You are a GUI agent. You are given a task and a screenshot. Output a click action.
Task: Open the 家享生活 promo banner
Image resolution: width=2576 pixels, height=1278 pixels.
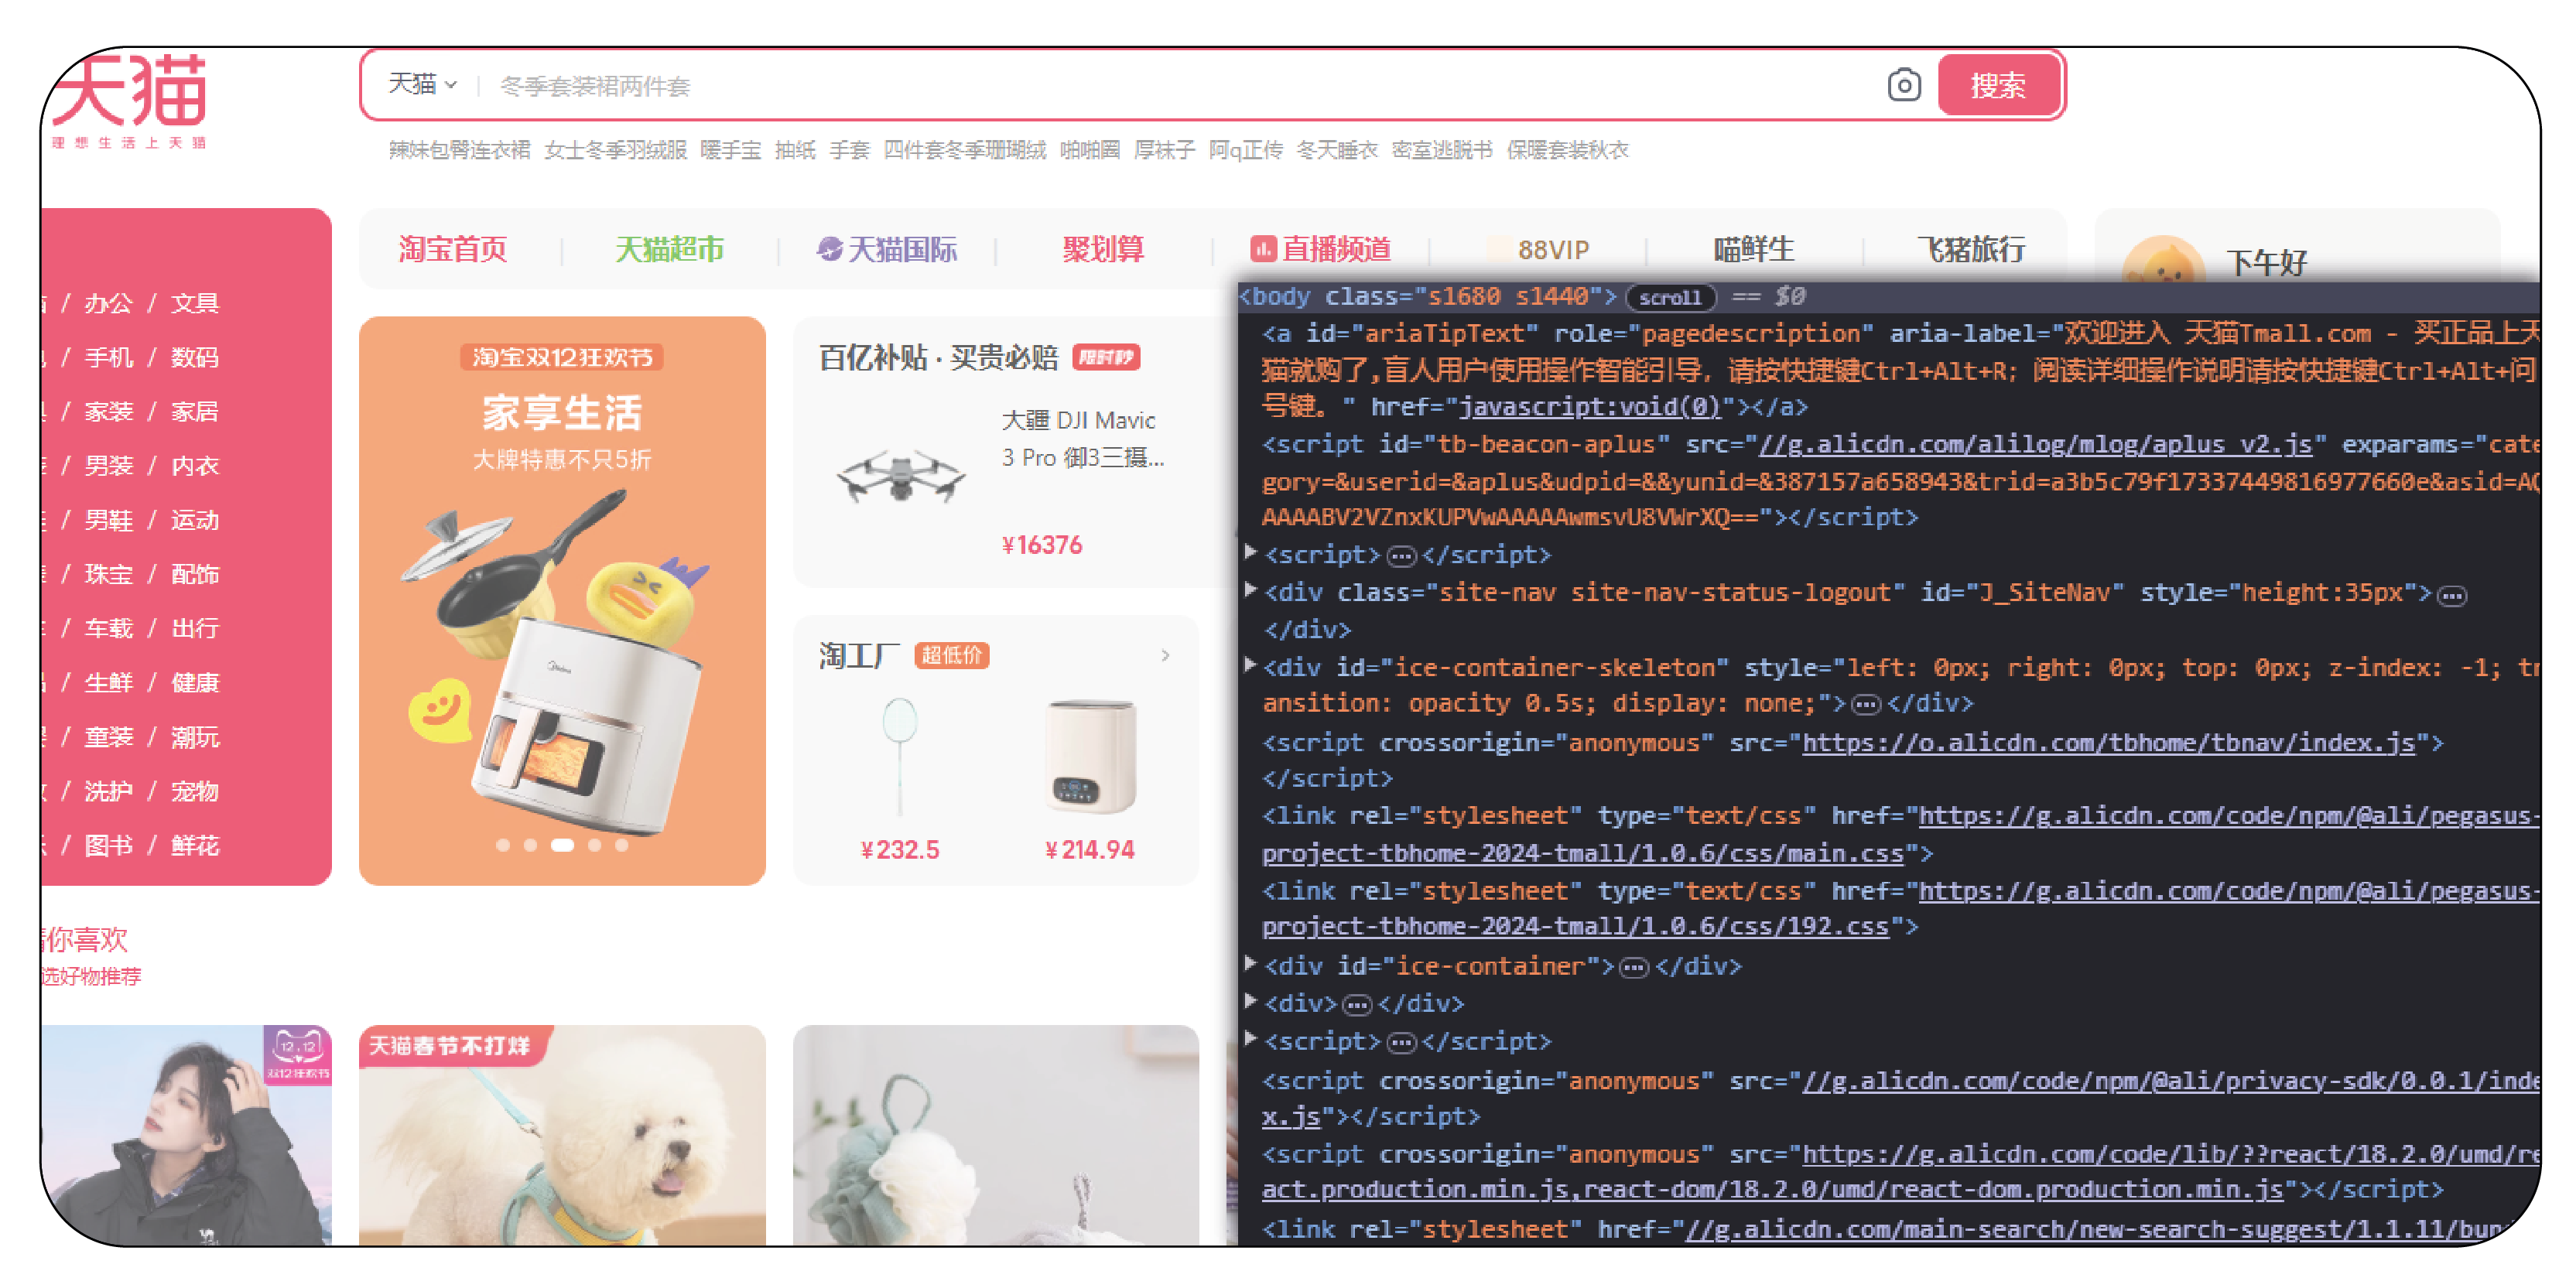(562, 600)
